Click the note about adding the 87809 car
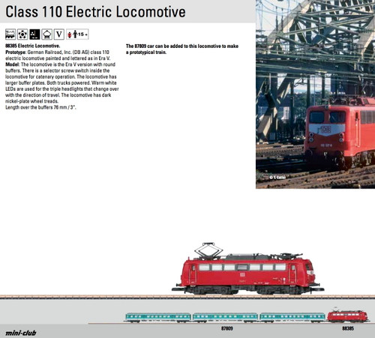This screenshot has height=338, width=375. (182, 49)
